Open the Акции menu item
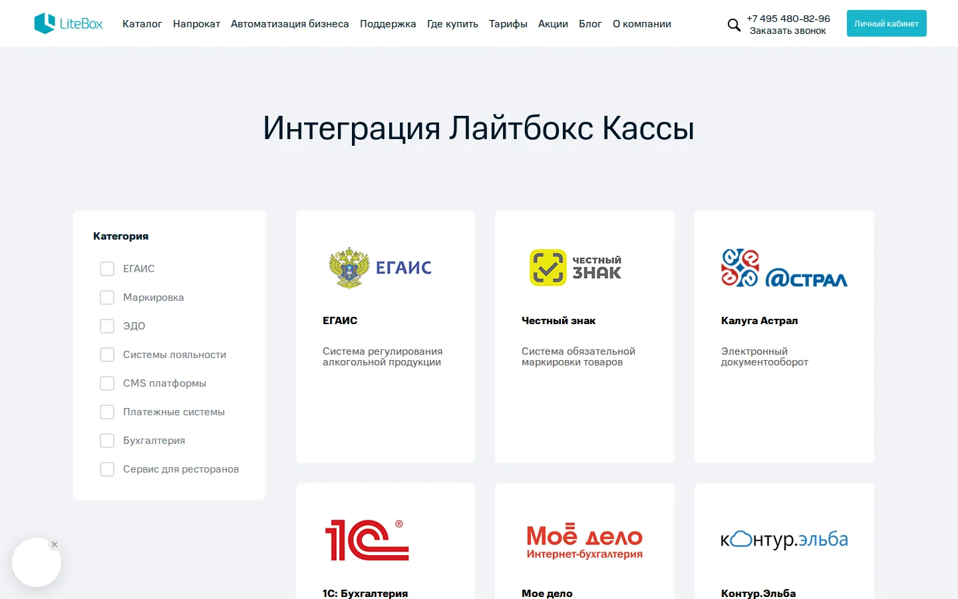Viewport: 958px width, 599px height. point(553,24)
